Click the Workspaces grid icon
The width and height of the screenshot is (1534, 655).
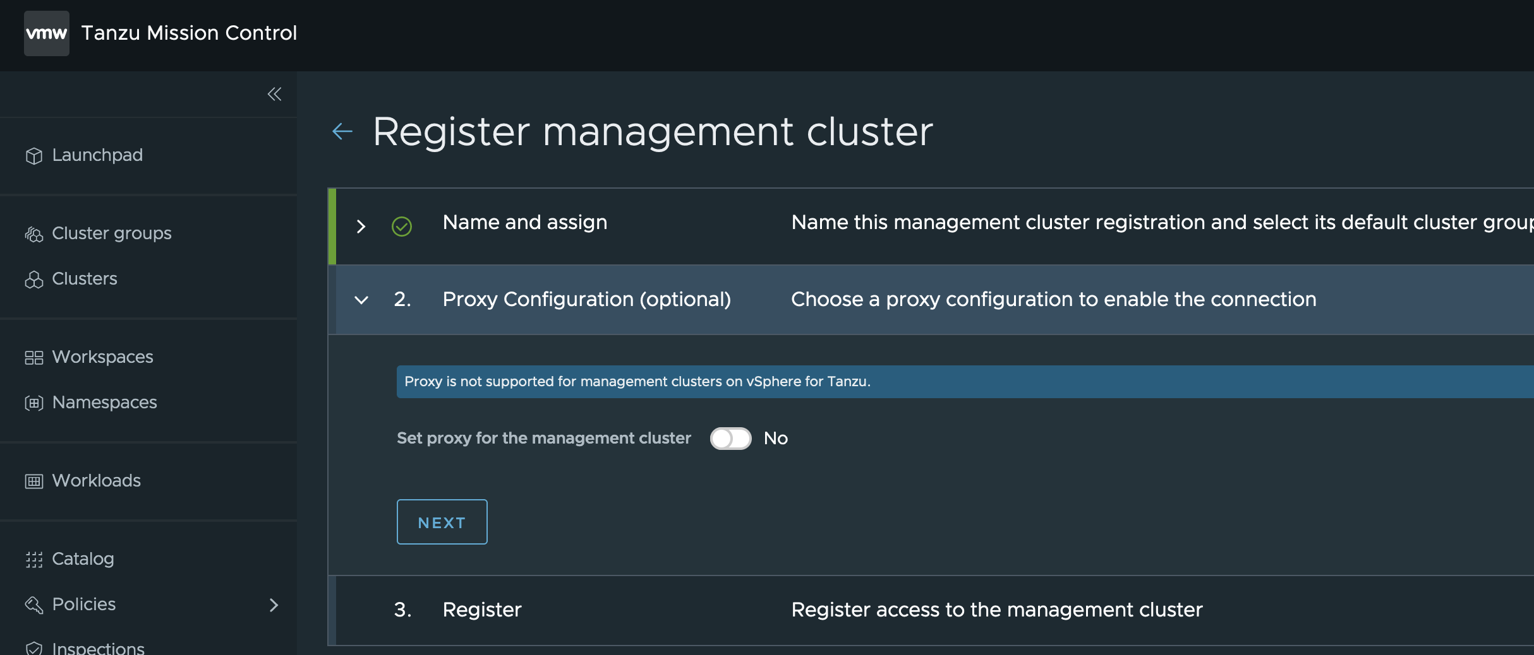(x=34, y=358)
